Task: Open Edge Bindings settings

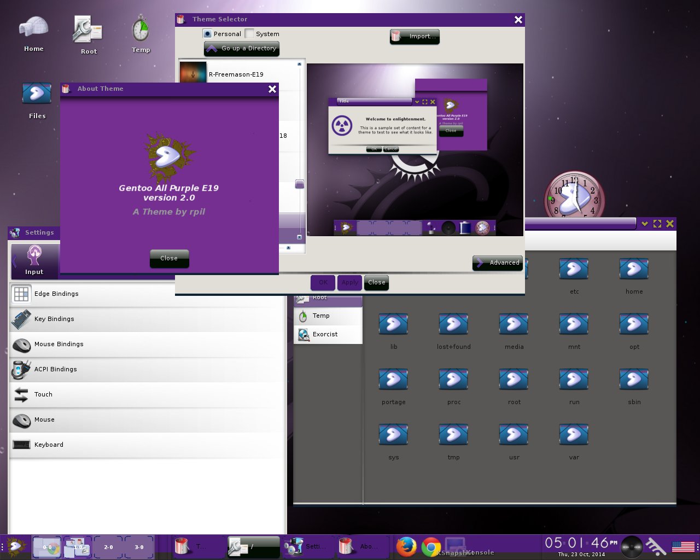Action: pyautogui.click(x=147, y=294)
